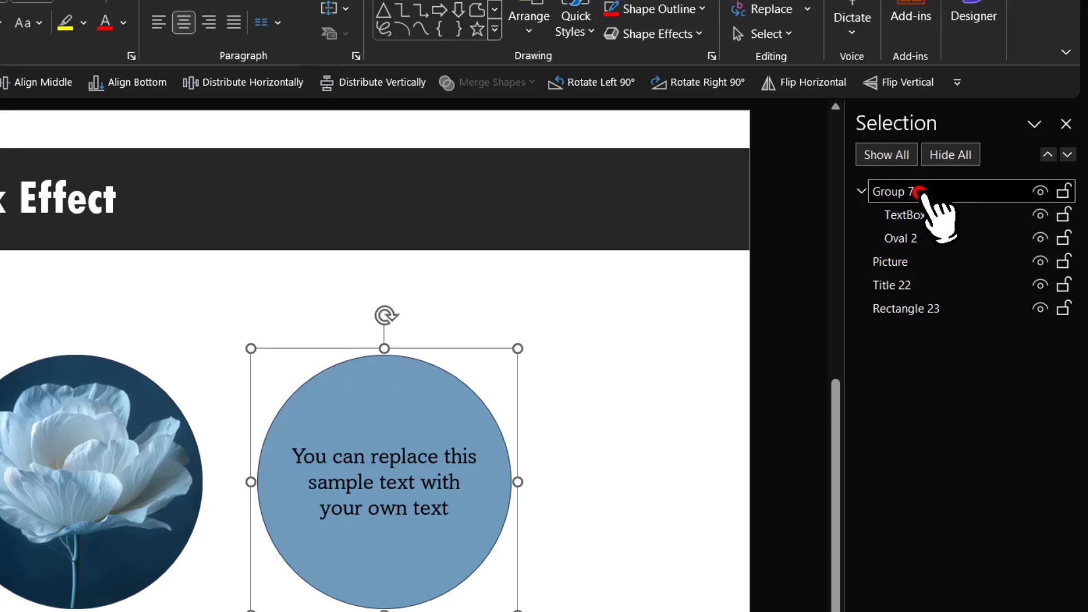The width and height of the screenshot is (1088, 612).
Task: Lock the Group 7 object
Action: point(1064,190)
